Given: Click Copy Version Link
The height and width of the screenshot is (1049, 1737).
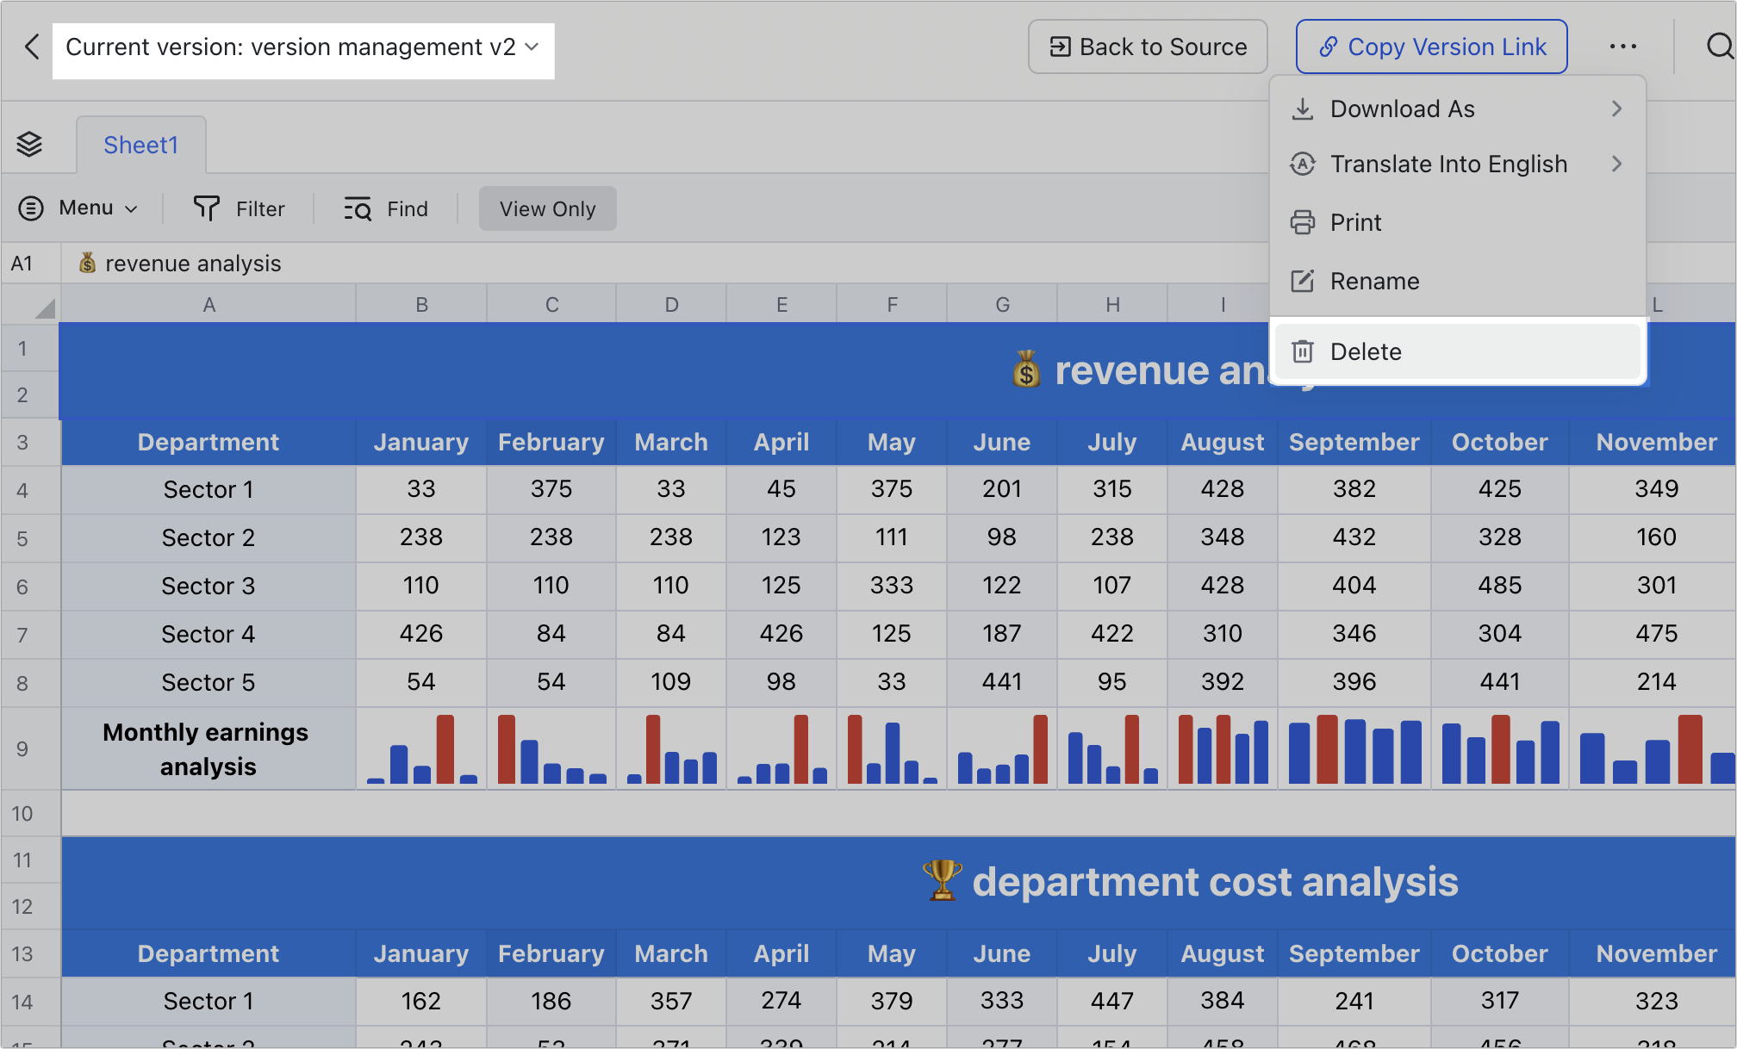Looking at the screenshot, I should pyautogui.click(x=1430, y=47).
